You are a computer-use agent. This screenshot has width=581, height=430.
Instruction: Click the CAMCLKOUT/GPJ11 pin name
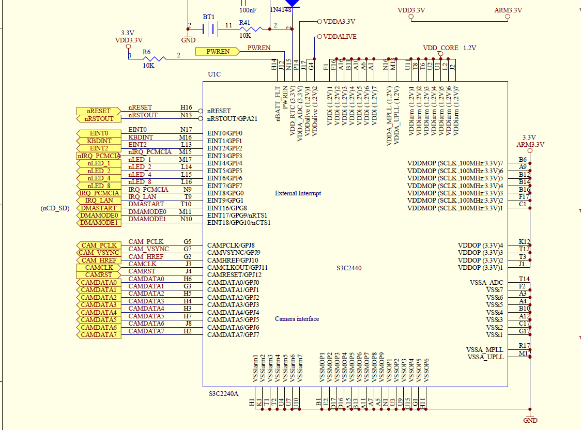coord(237,268)
